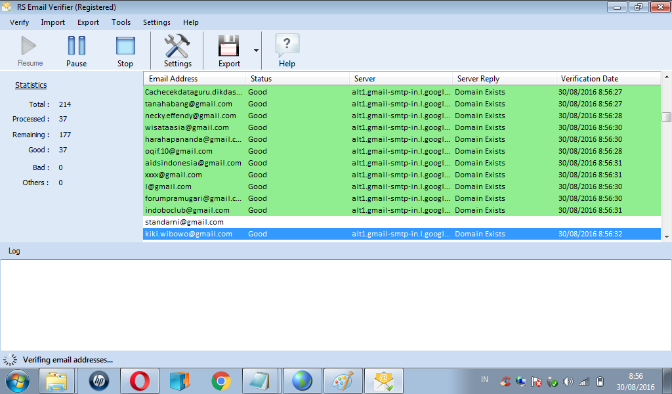Select harahapananda@gmail.c... row
This screenshot has height=394, width=672.
tap(402, 139)
